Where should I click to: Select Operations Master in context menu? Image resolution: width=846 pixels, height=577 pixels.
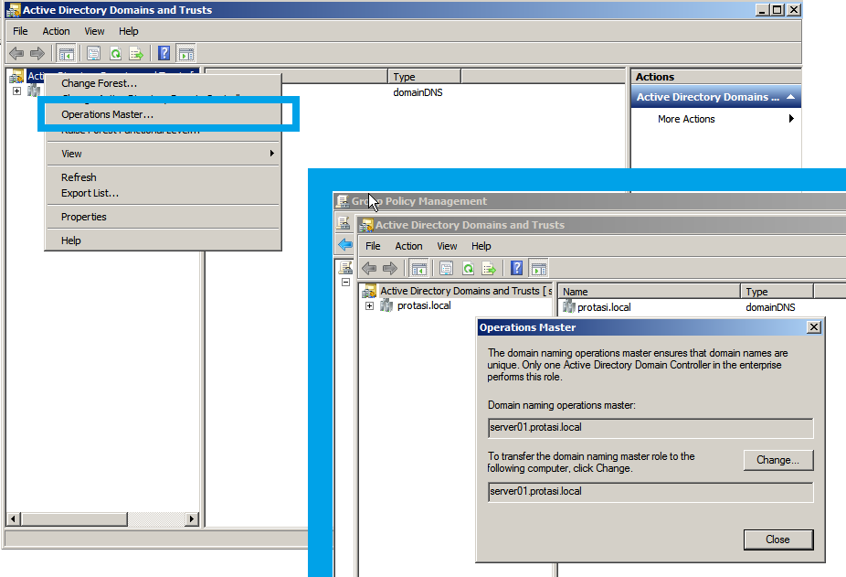tap(163, 114)
